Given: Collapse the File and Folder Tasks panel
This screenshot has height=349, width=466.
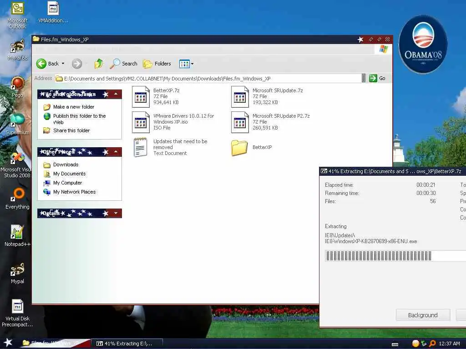Looking at the screenshot, I should pyautogui.click(x=116, y=94).
